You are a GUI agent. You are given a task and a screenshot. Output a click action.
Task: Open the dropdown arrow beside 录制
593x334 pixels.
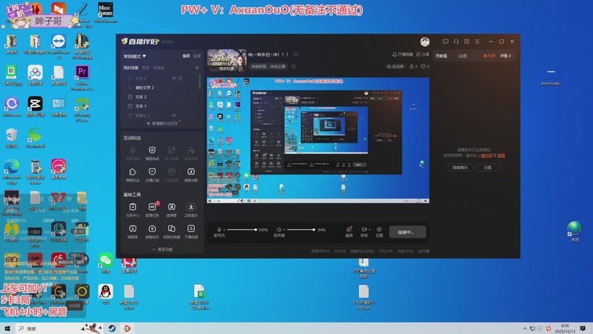[x=369, y=229]
